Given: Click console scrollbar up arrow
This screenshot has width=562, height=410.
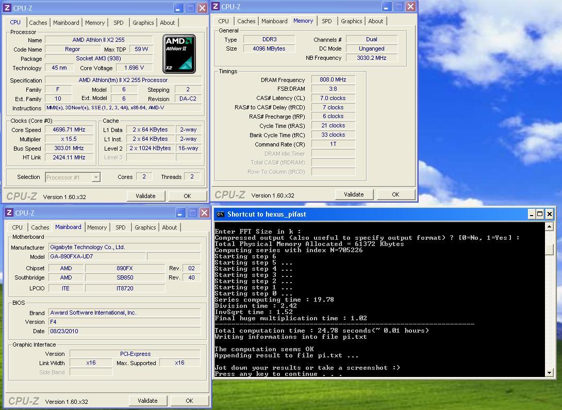Looking at the screenshot, I should point(549,226).
